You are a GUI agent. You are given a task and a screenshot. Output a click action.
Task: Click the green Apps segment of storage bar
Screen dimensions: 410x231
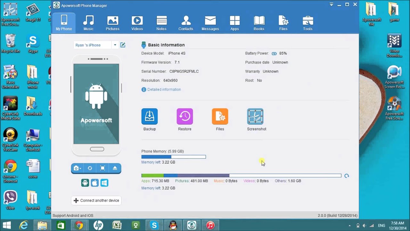(152, 175)
